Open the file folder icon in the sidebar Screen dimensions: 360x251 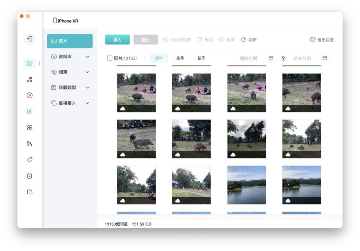30,192
